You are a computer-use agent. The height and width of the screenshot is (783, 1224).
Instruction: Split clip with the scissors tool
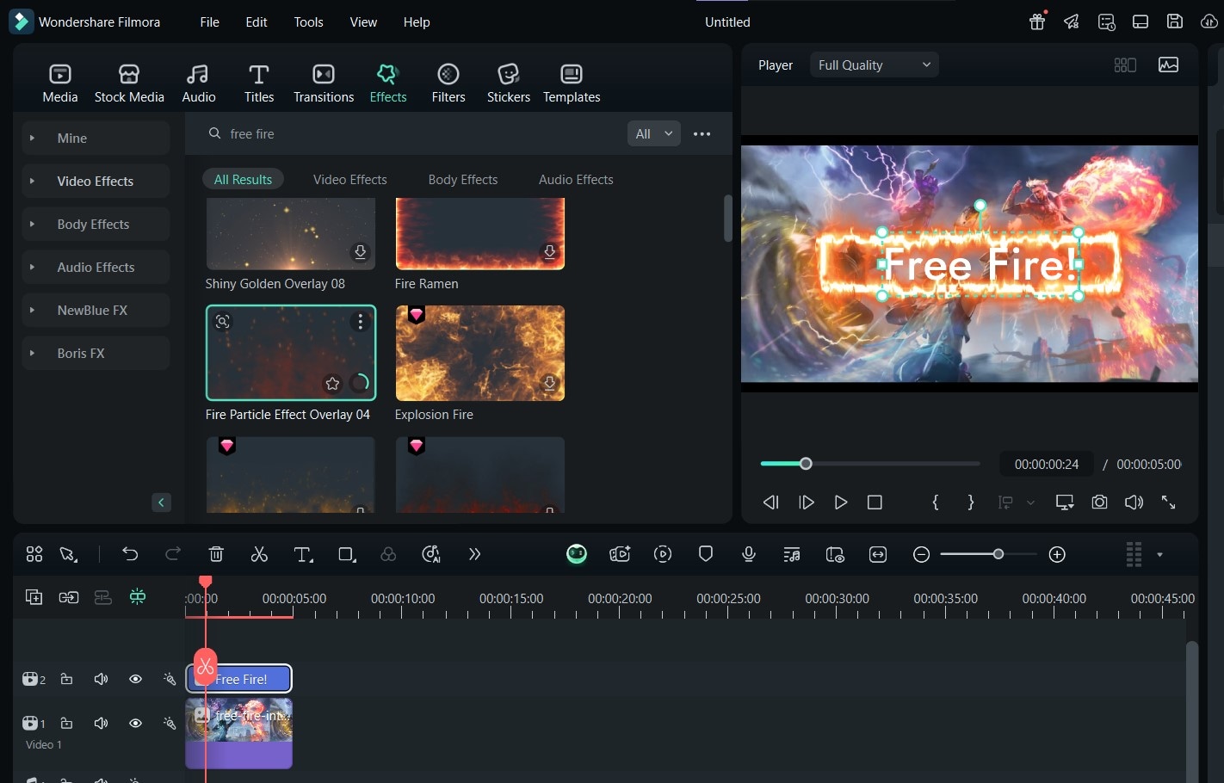point(259,554)
